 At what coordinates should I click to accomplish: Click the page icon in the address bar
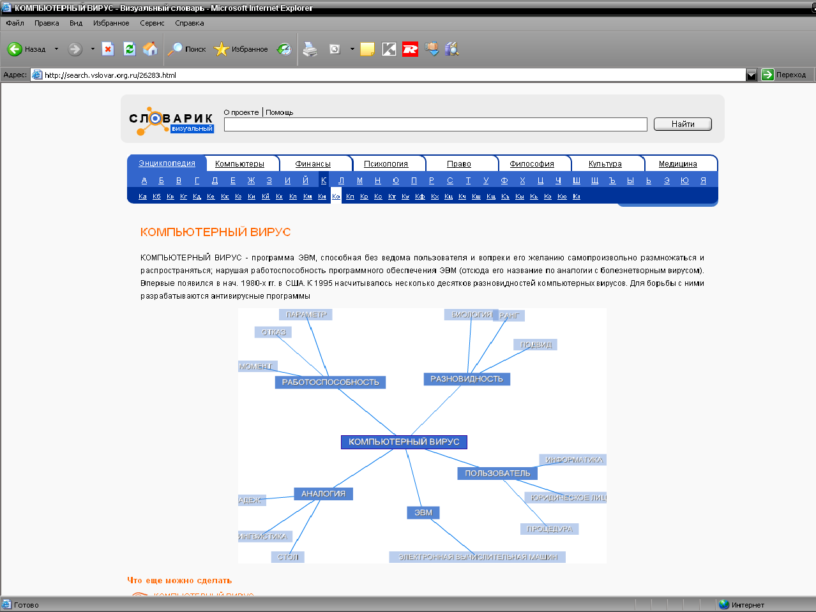click(x=37, y=75)
